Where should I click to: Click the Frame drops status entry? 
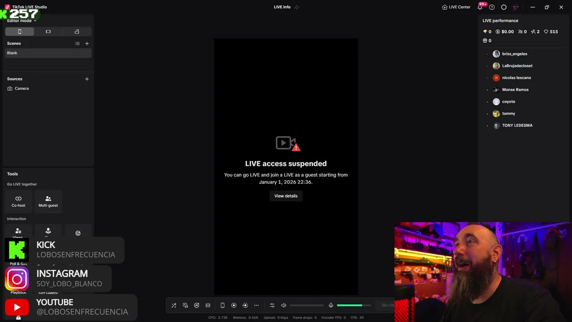pos(304,318)
